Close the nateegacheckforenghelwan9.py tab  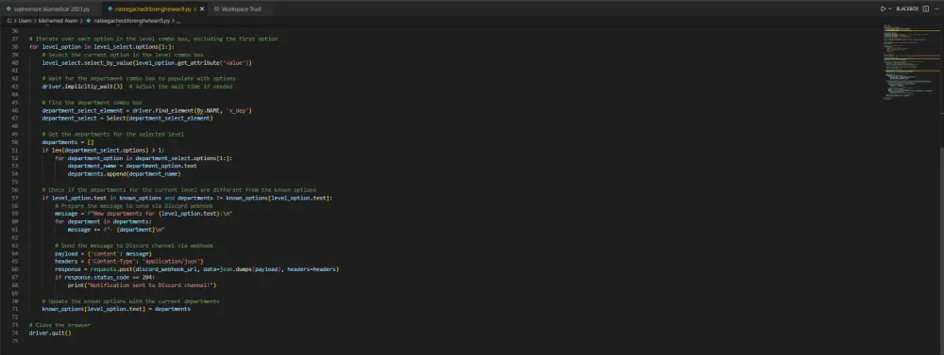pyautogui.click(x=201, y=9)
